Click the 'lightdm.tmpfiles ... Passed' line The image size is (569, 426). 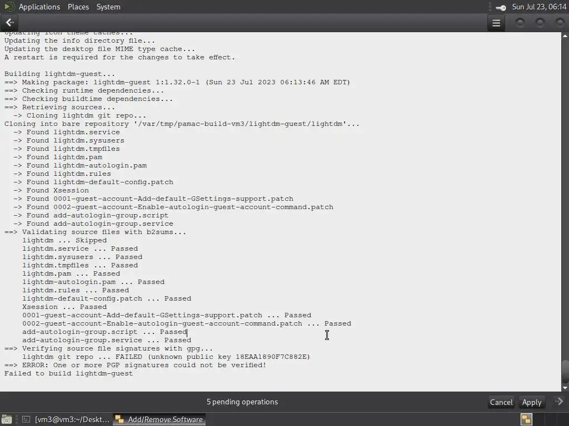tap(80, 265)
